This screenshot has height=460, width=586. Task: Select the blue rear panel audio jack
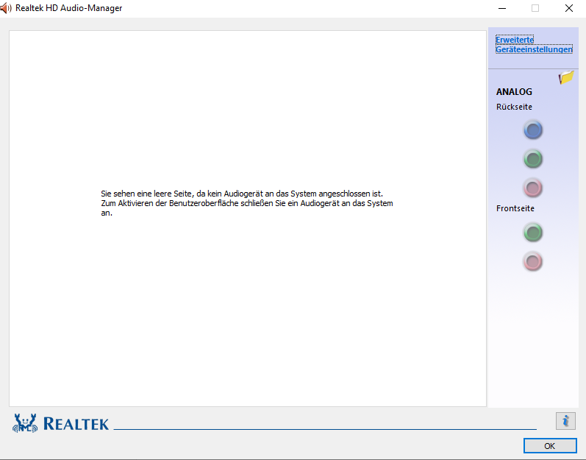pyautogui.click(x=533, y=130)
